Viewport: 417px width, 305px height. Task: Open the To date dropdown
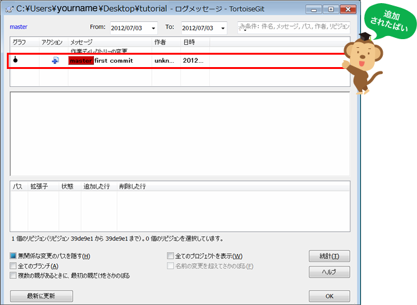[223, 28]
